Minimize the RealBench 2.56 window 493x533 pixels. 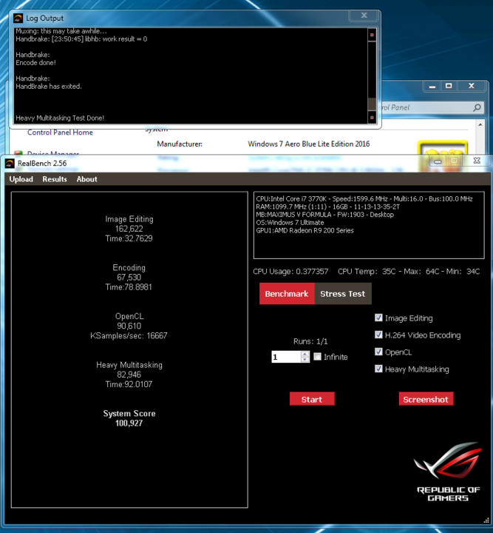pos(438,161)
